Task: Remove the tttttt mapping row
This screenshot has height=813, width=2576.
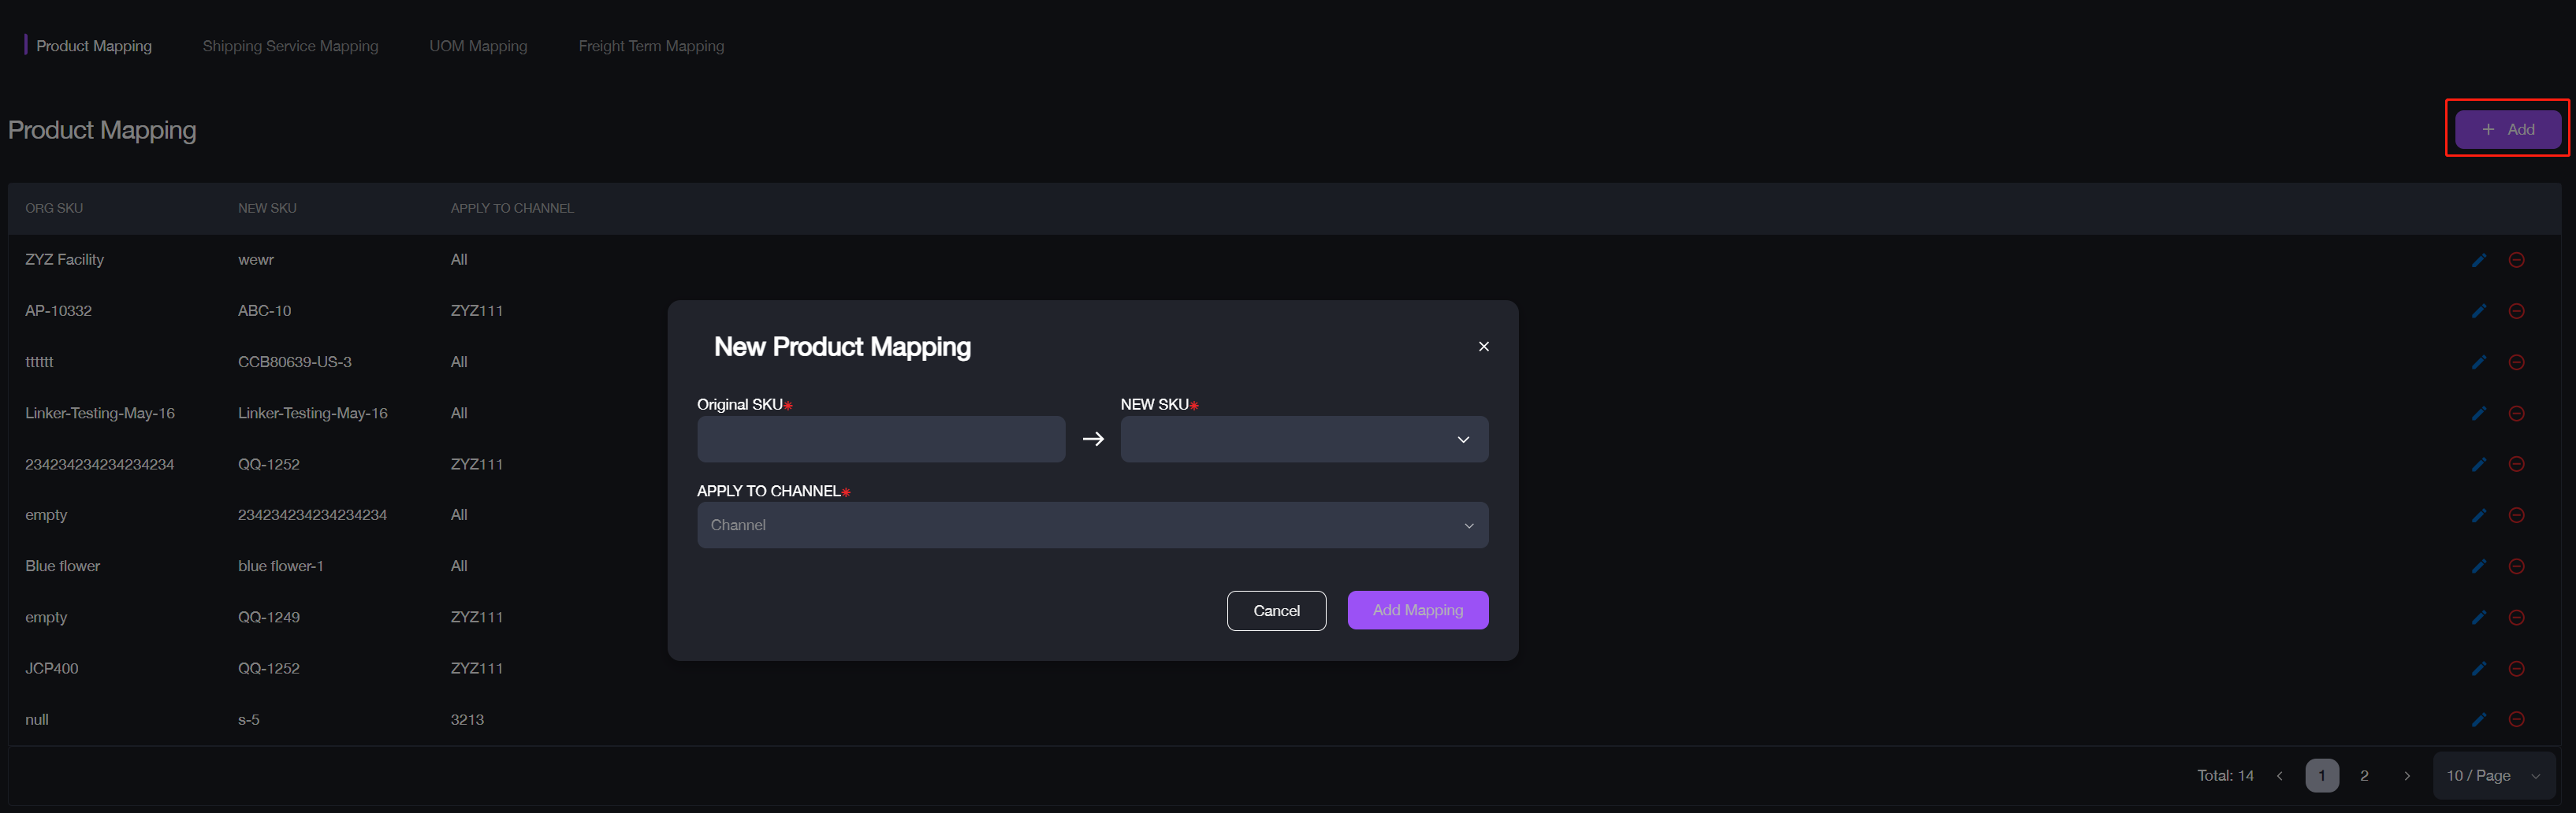Action: pyautogui.click(x=2516, y=362)
